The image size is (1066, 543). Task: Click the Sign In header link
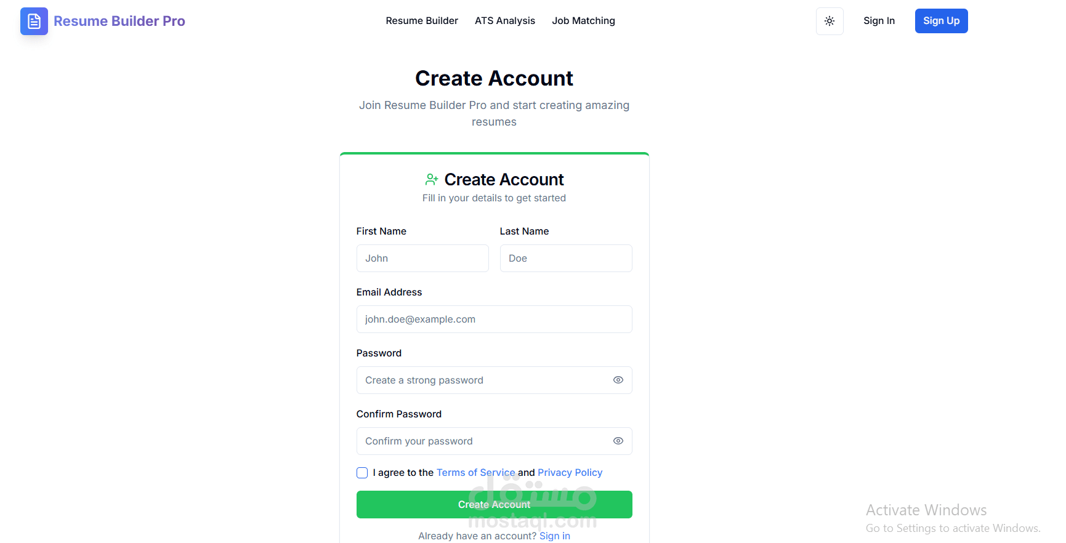click(879, 21)
